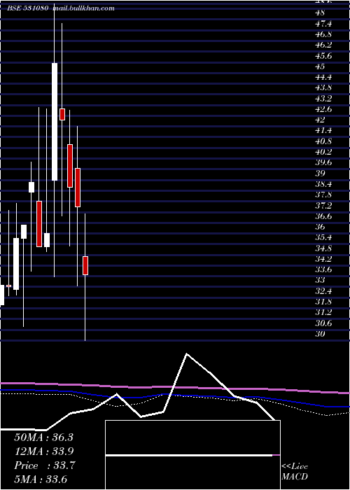Click the 48 price axis label
This screenshot has height=490, width=350.
click(x=320, y=13)
